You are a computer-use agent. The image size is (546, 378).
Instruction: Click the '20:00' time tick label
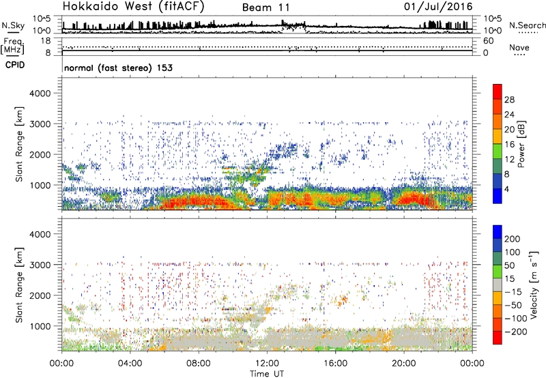click(x=404, y=364)
